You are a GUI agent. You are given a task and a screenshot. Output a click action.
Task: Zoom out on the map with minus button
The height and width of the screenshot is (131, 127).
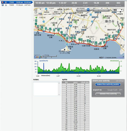point(36,12)
